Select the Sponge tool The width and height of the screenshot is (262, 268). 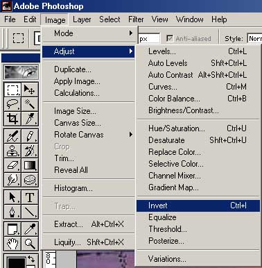tap(30, 180)
